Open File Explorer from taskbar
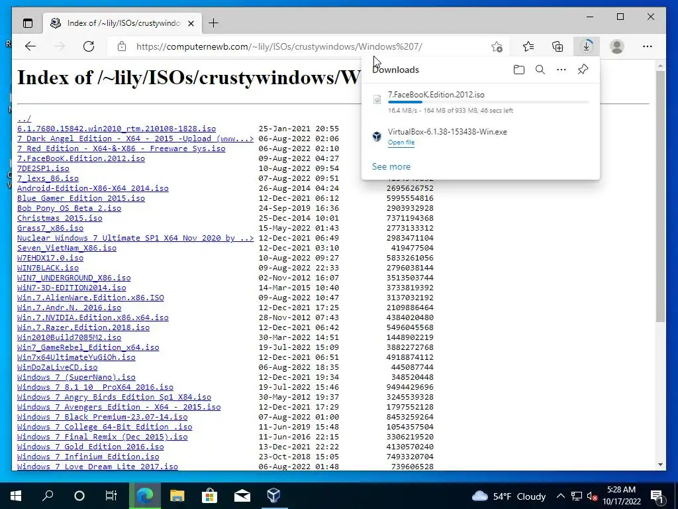This screenshot has height=509, width=678. coord(177,496)
